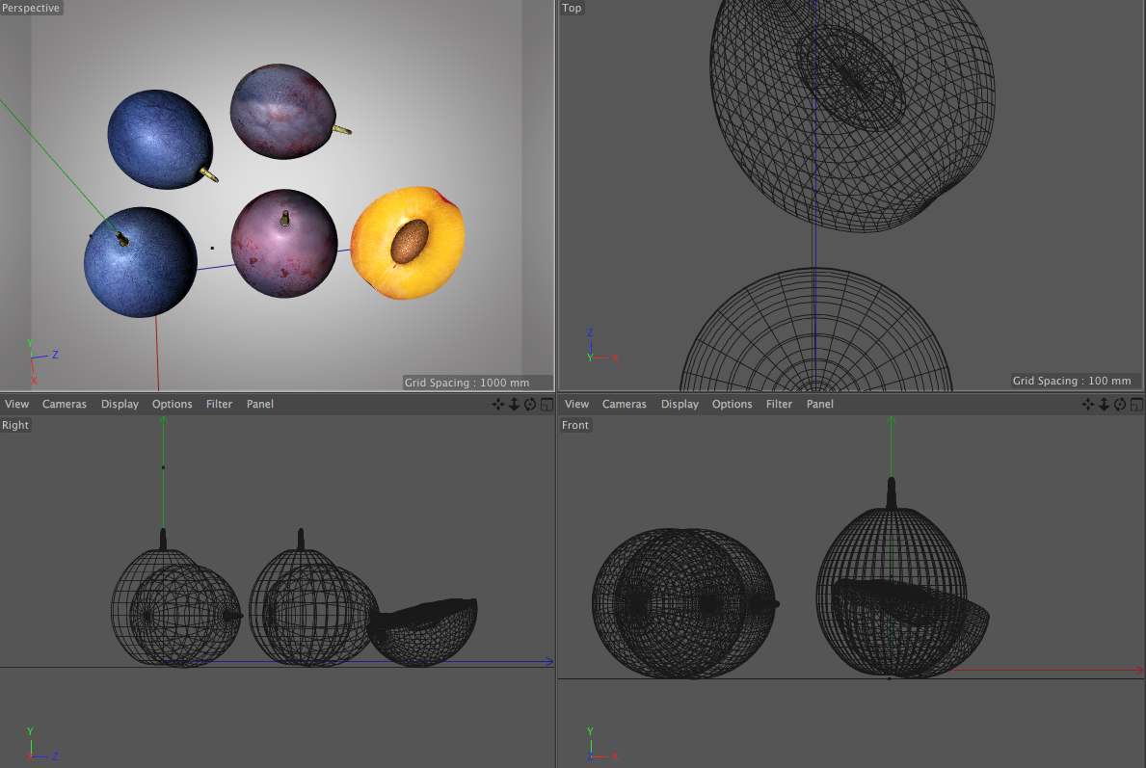Click the zoom camera icon in Right viewport
The width and height of the screenshot is (1146, 768).
pyautogui.click(x=514, y=405)
